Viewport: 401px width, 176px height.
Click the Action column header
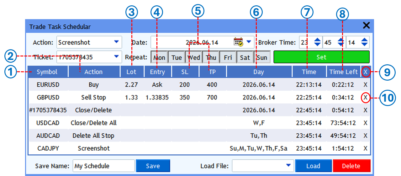tap(94, 72)
